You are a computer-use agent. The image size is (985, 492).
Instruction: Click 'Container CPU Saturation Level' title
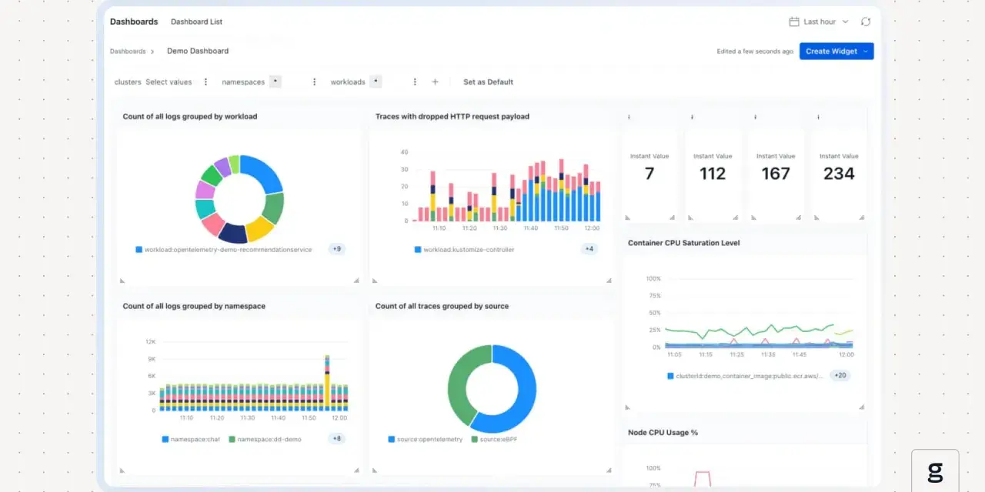(684, 243)
